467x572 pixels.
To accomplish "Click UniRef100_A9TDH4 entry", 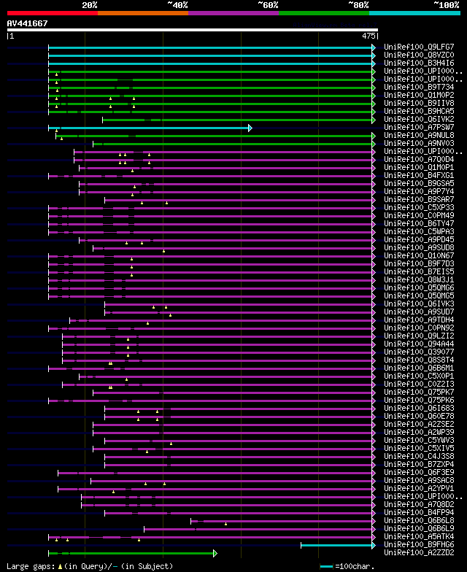I will [419, 320].
